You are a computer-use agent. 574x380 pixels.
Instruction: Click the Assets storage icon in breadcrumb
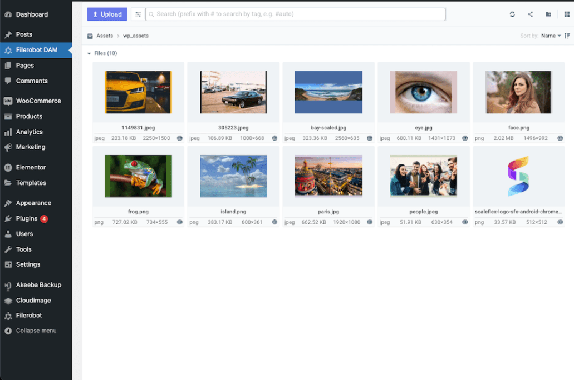90,36
